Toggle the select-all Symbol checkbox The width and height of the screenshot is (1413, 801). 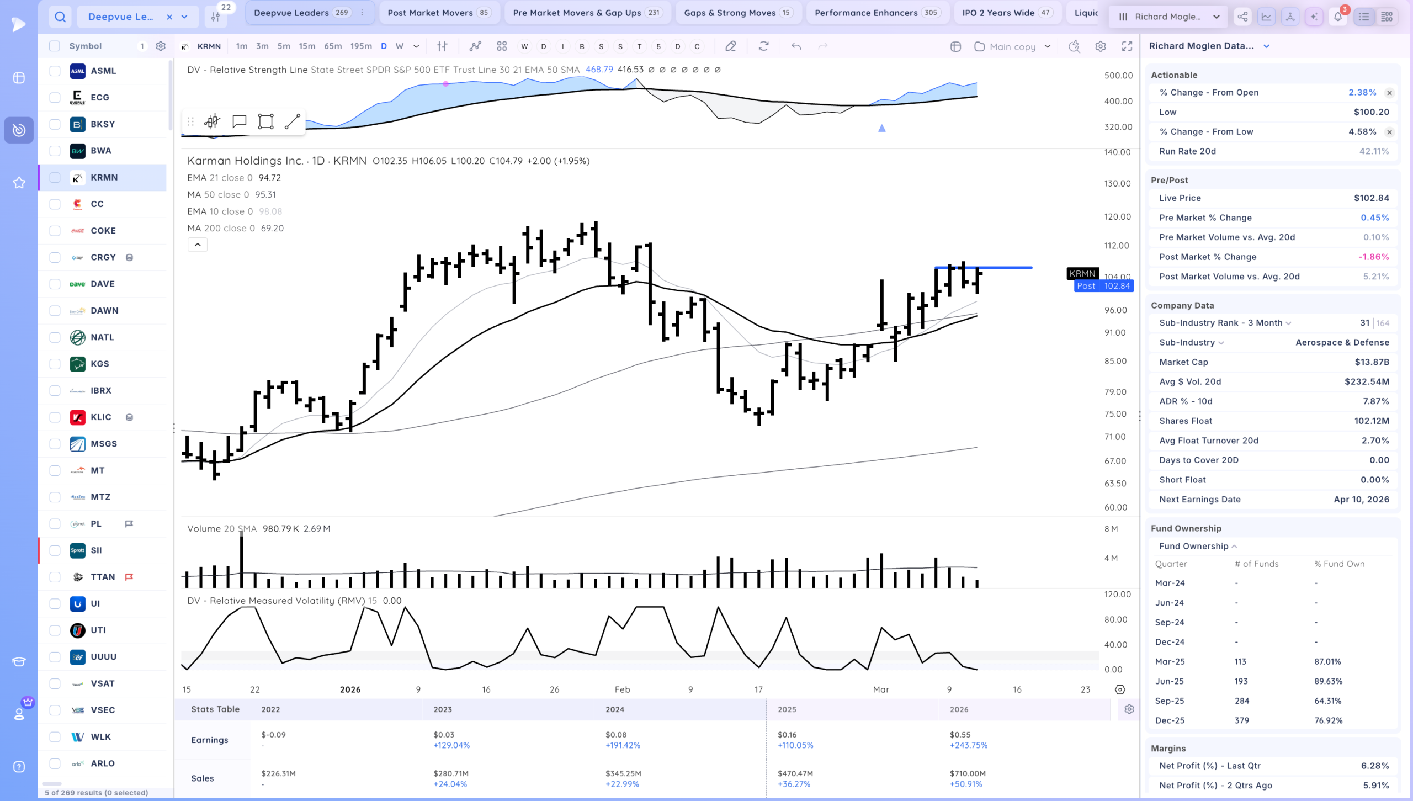click(55, 46)
